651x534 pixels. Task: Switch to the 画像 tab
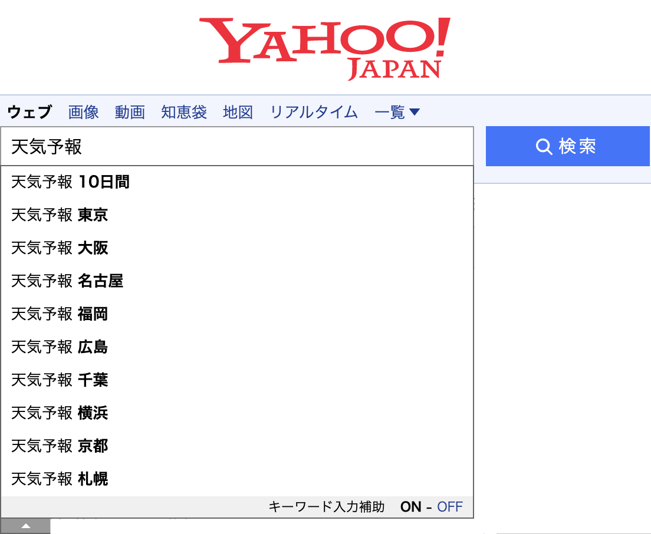[x=84, y=112]
